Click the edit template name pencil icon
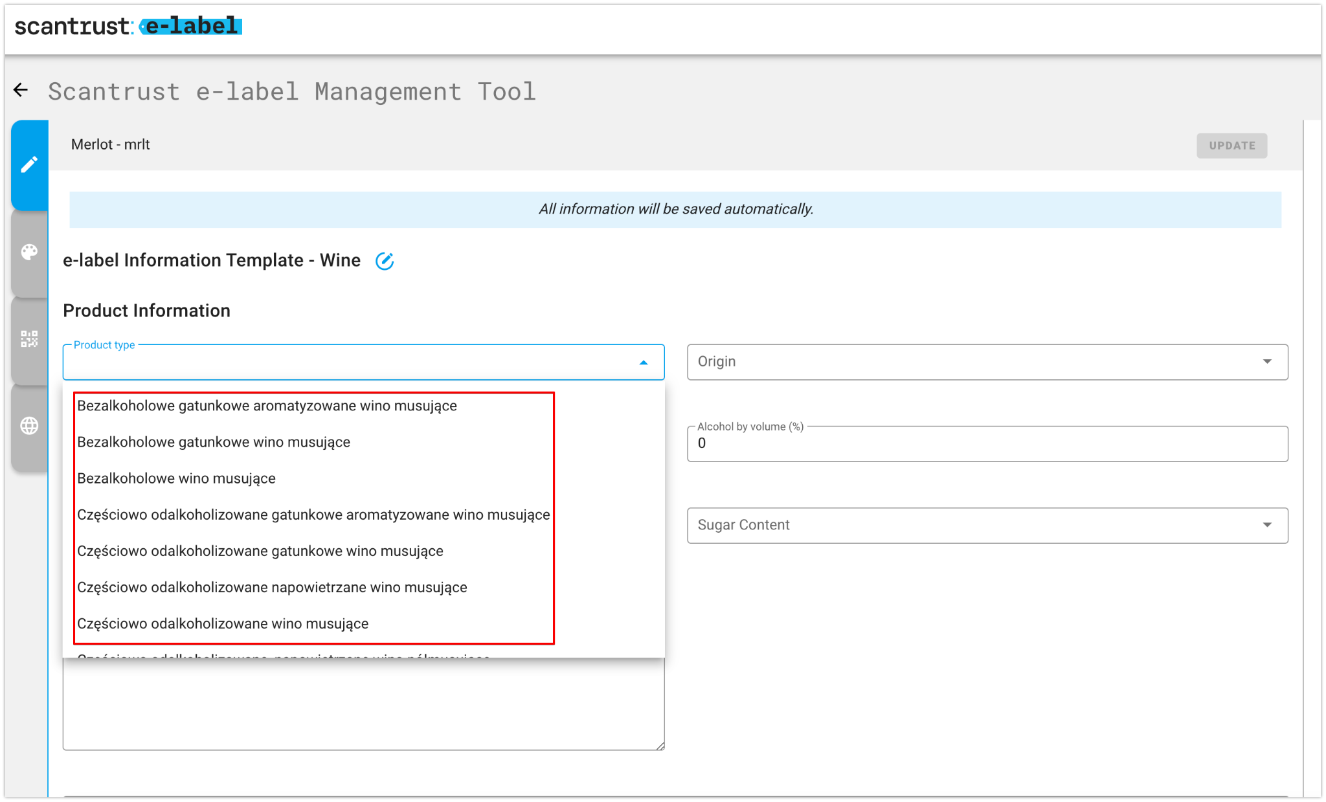This screenshot has height=802, width=1326. pos(385,261)
